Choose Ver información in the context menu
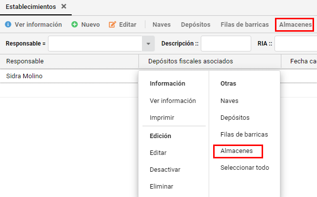Image resolution: width=317 pixels, height=197 pixels. (x=173, y=100)
